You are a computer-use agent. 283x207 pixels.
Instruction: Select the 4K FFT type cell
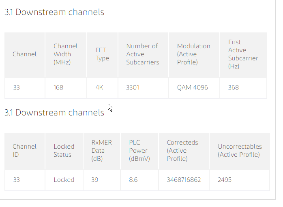point(99,87)
